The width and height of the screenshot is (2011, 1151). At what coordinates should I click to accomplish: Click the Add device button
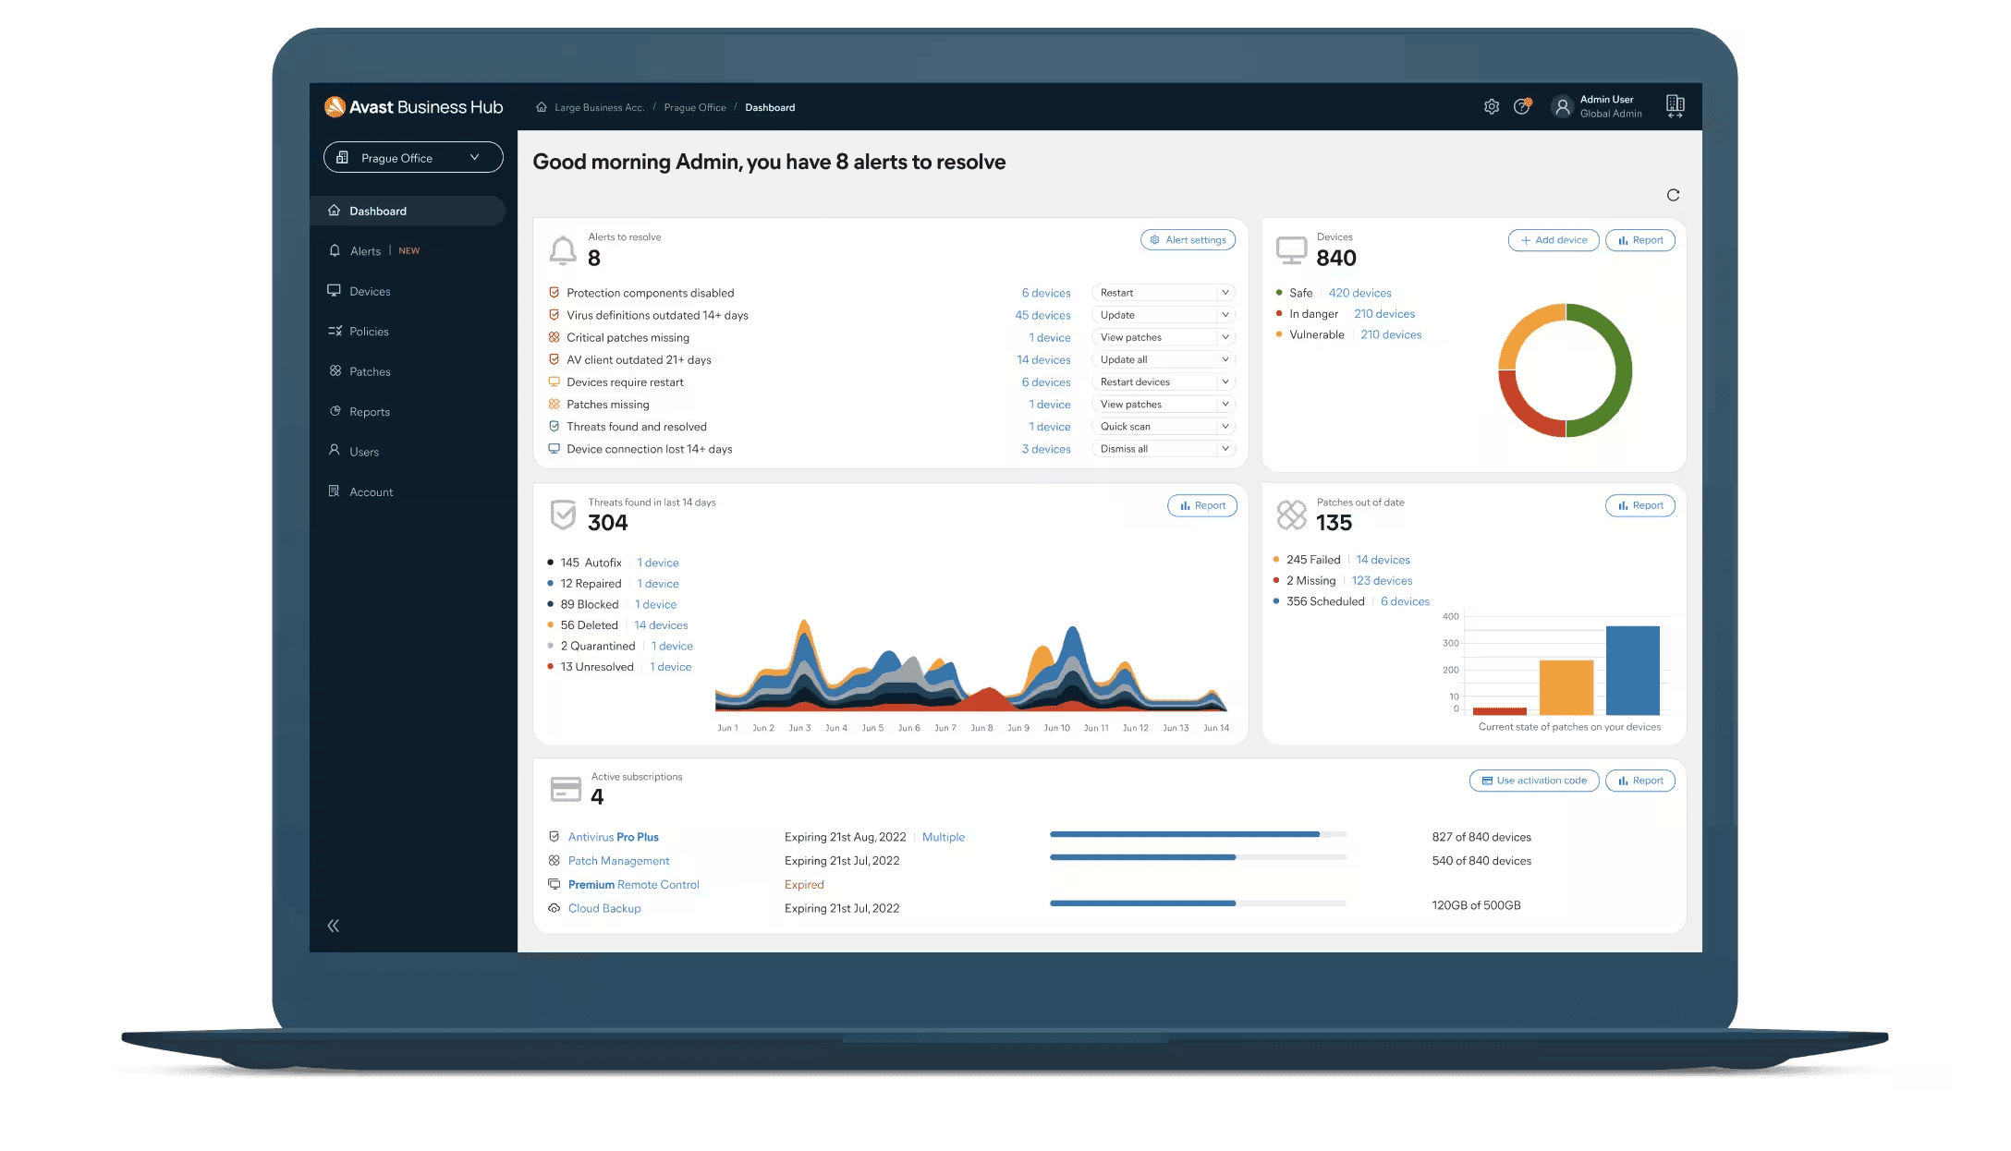(x=1554, y=239)
